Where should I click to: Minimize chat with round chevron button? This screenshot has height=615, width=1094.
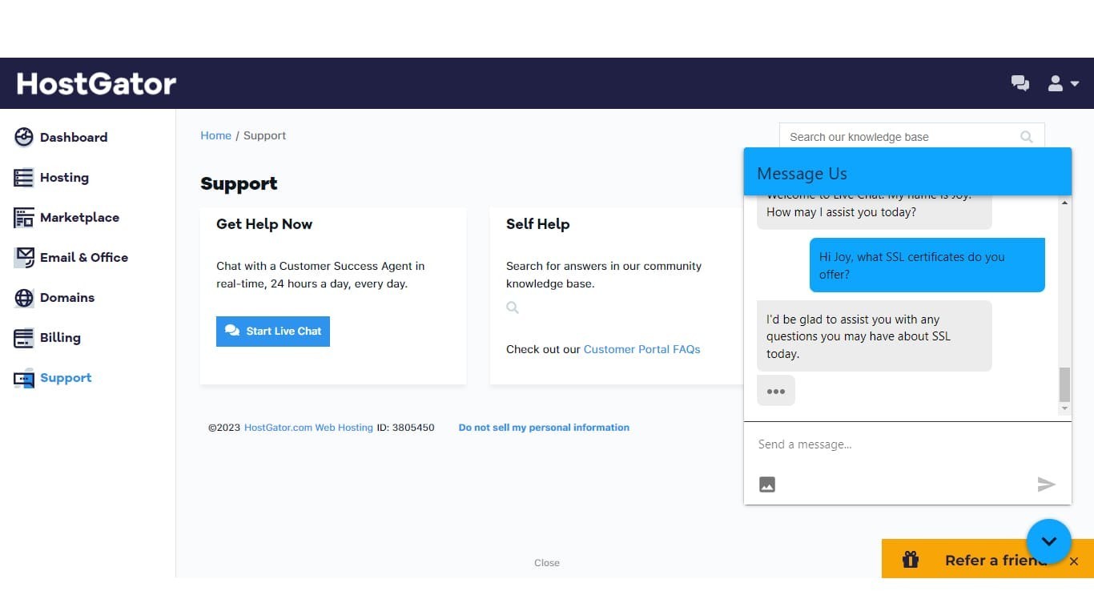1049,541
